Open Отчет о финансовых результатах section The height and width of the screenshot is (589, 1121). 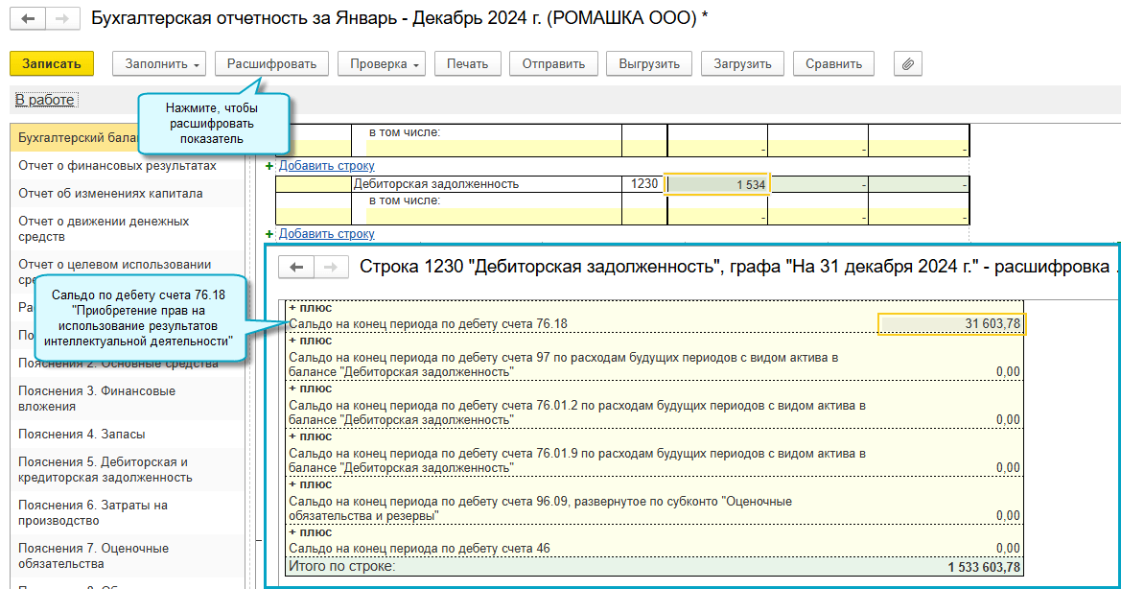[117, 166]
